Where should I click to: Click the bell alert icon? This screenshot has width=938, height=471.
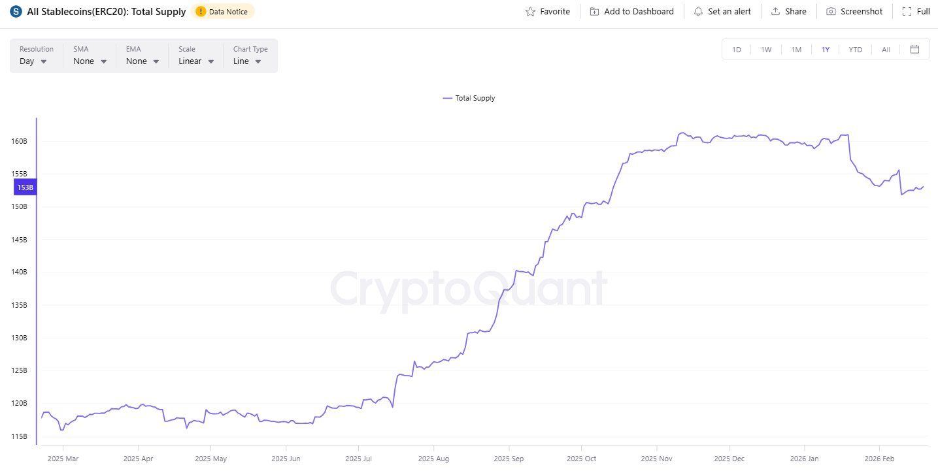[698, 12]
